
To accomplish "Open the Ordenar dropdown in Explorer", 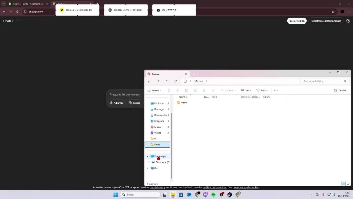I will (229, 90).
